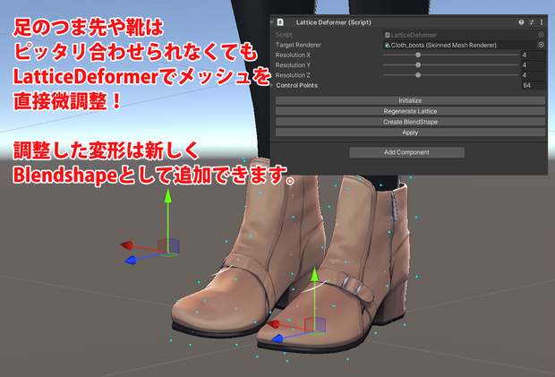The width and height of the screenshot is (555, 377).
Task: Expand the Control Points array
Action: coord(272,85)
